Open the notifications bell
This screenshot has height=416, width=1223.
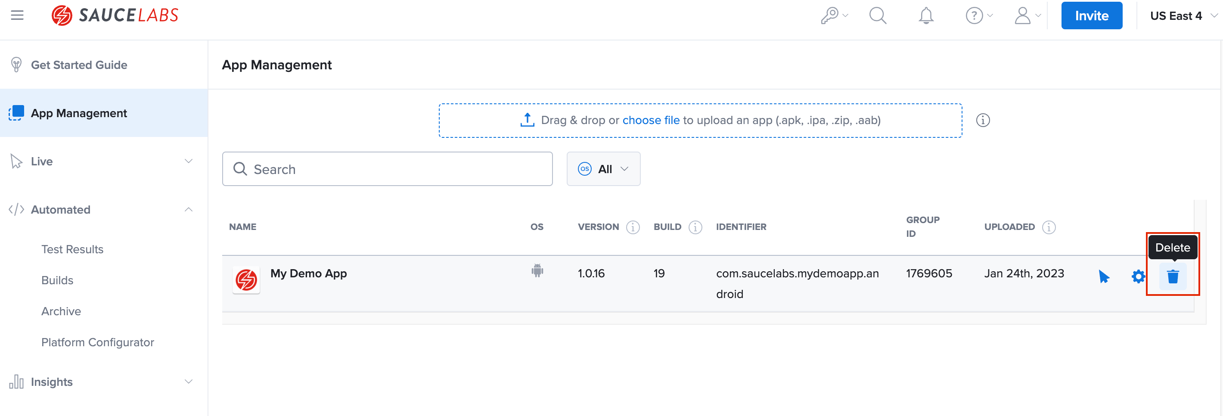pyautogui.click(x=925, y=16)
